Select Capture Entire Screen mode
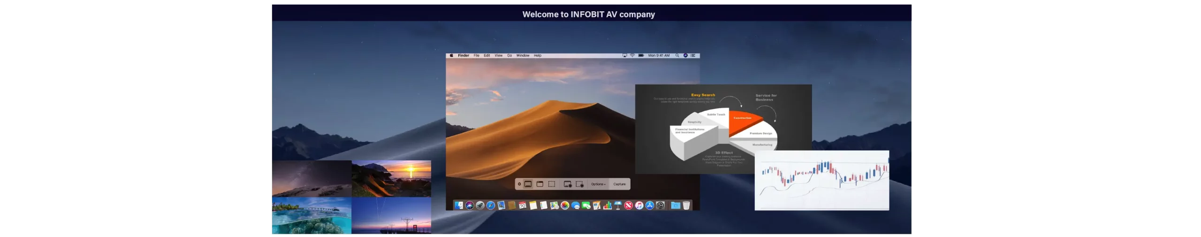The width and height of the screenshot is (1201, 237). 528,184
